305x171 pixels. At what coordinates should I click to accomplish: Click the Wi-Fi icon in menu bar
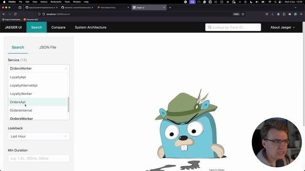point(270,2)
